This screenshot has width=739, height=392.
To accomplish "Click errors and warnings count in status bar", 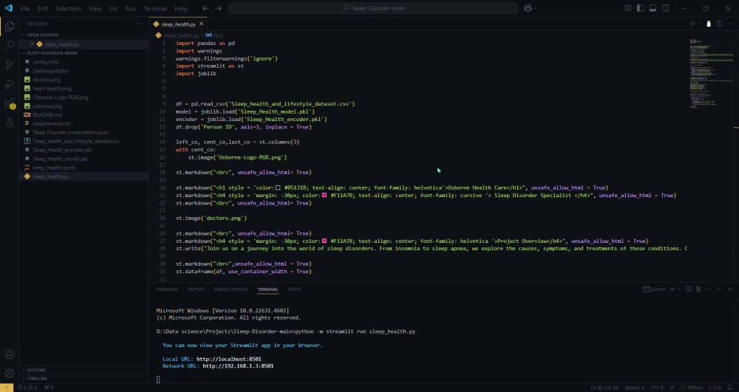I will tap(27, 388).
